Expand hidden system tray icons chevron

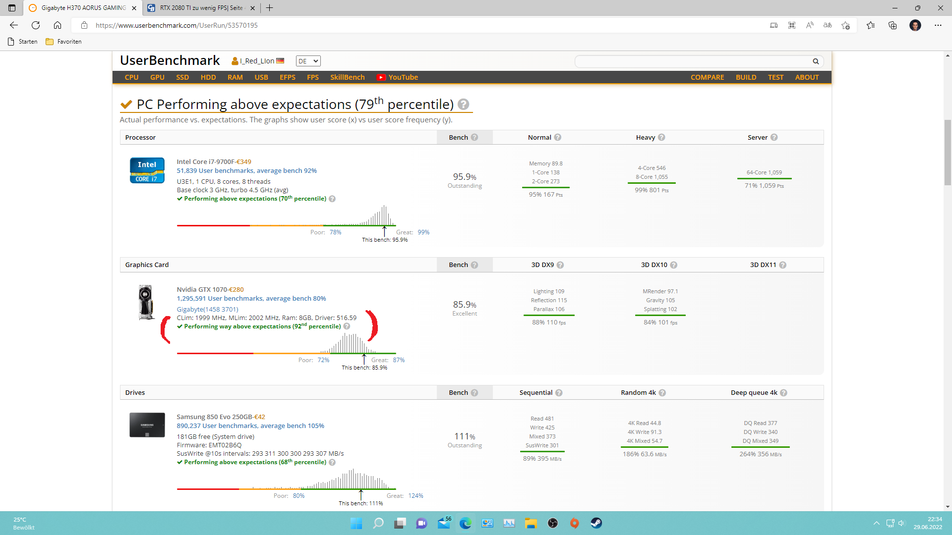click(x=877, y=523)
